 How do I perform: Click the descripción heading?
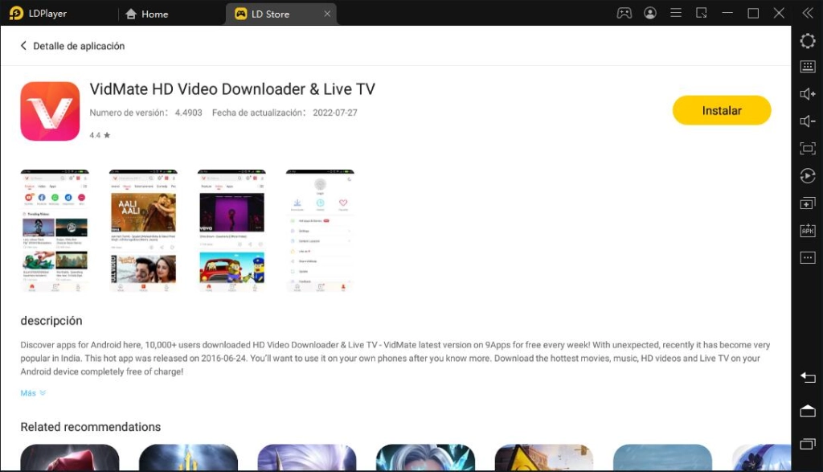(51, 321)
